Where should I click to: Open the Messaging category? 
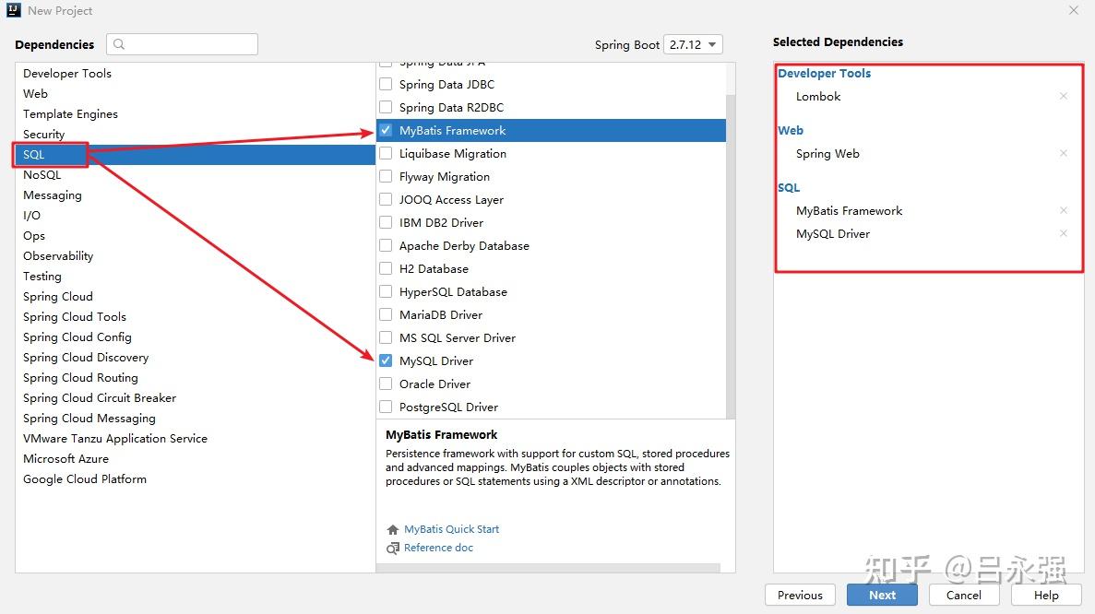(x=195, y=195)
